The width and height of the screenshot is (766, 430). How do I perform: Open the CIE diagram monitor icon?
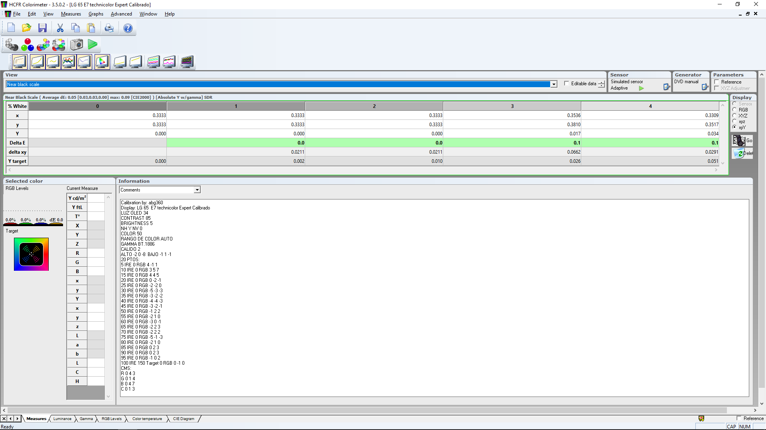click(x=102, y=62)
